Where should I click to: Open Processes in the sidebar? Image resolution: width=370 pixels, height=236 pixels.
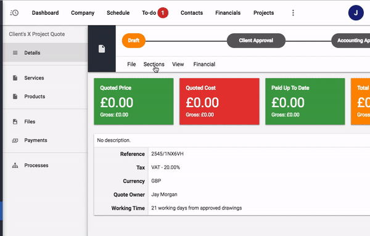(45, 165)
